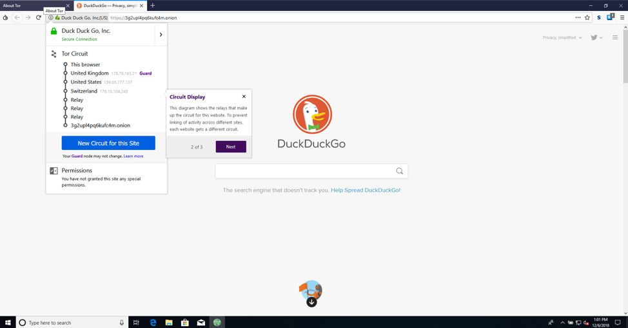The height and width of the screenshot is (328, 628).
Task: Open Mail app from taskbar
Action: coord(201,322)
